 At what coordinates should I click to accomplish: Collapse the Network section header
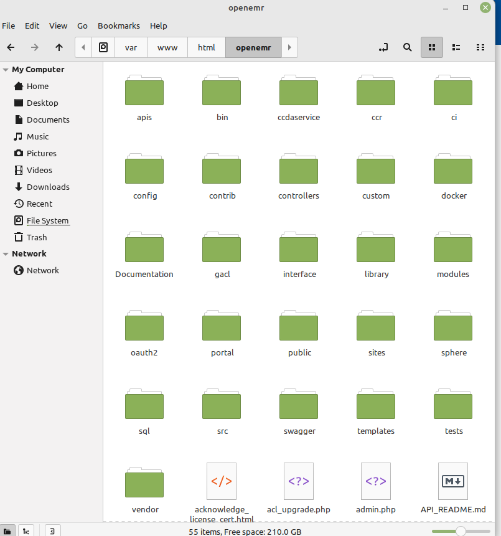pyautogui.click(x=6, y=254)
